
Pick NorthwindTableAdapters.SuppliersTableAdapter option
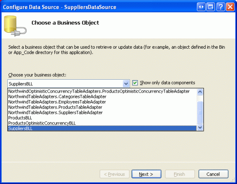click(102, 112)
